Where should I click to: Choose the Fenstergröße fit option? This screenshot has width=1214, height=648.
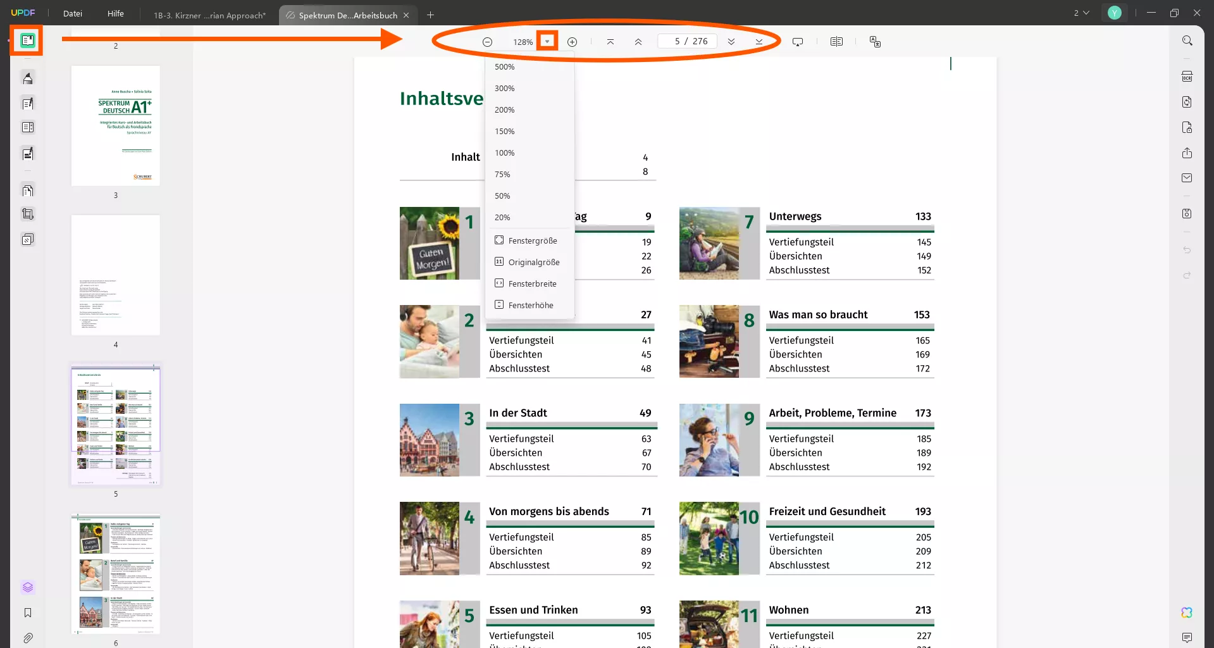point(530,240)
